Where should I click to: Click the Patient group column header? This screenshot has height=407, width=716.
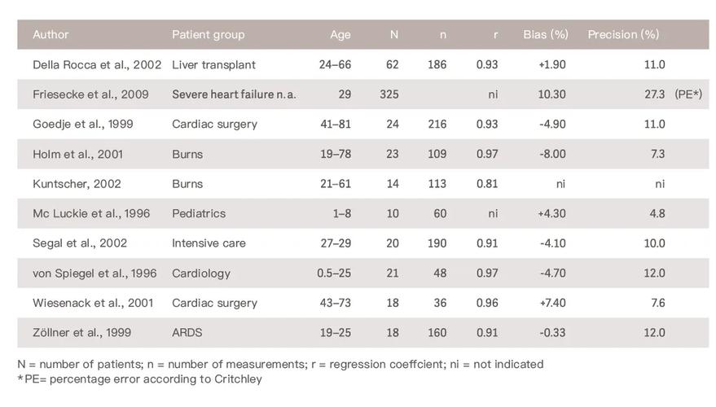[x=208, y=35]
